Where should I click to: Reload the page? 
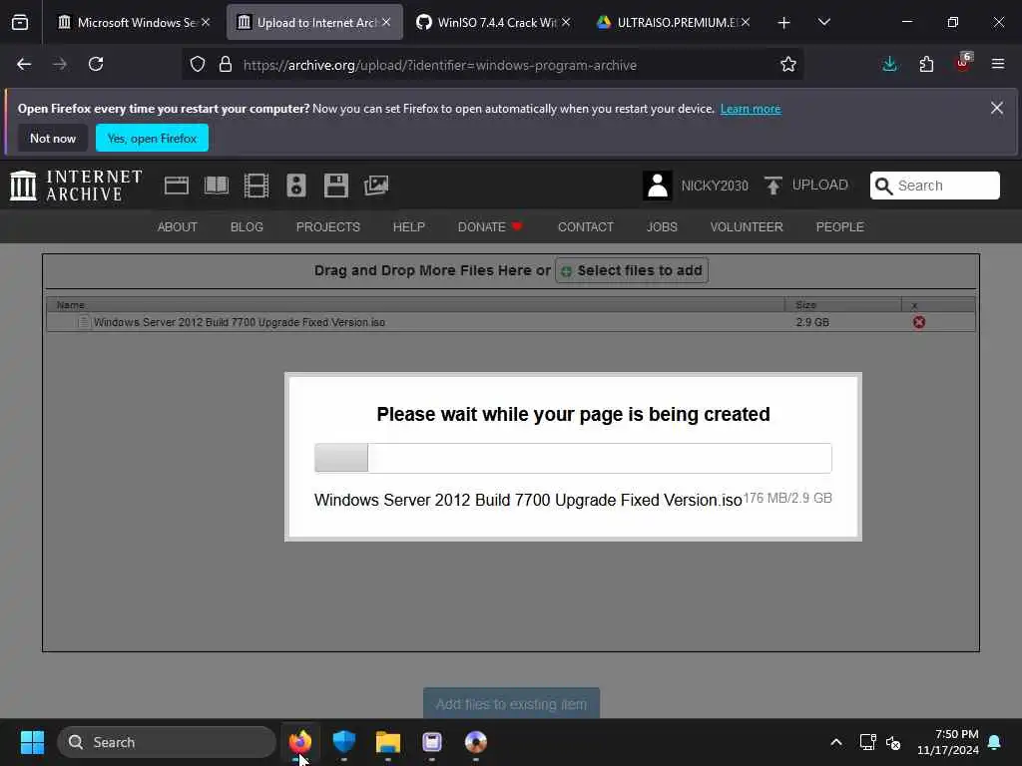pos(96,64)
